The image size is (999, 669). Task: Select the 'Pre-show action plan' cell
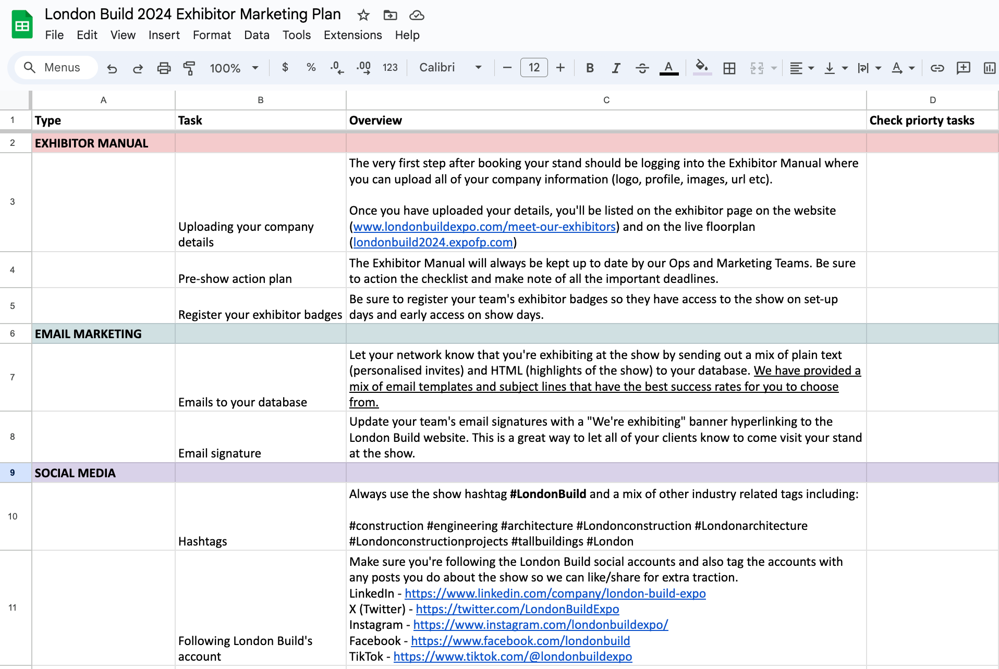pos(261,270)
